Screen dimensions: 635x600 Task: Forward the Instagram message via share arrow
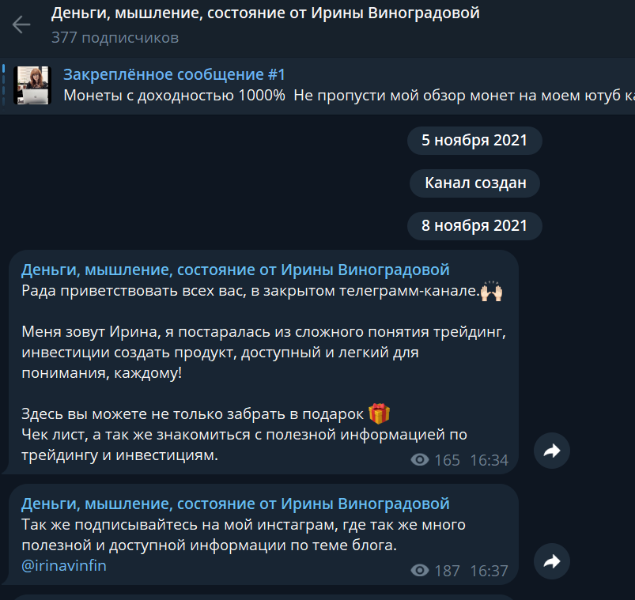[x=552, y=561]
